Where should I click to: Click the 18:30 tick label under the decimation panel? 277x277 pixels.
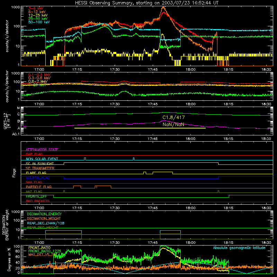click(x=266, y=243)
